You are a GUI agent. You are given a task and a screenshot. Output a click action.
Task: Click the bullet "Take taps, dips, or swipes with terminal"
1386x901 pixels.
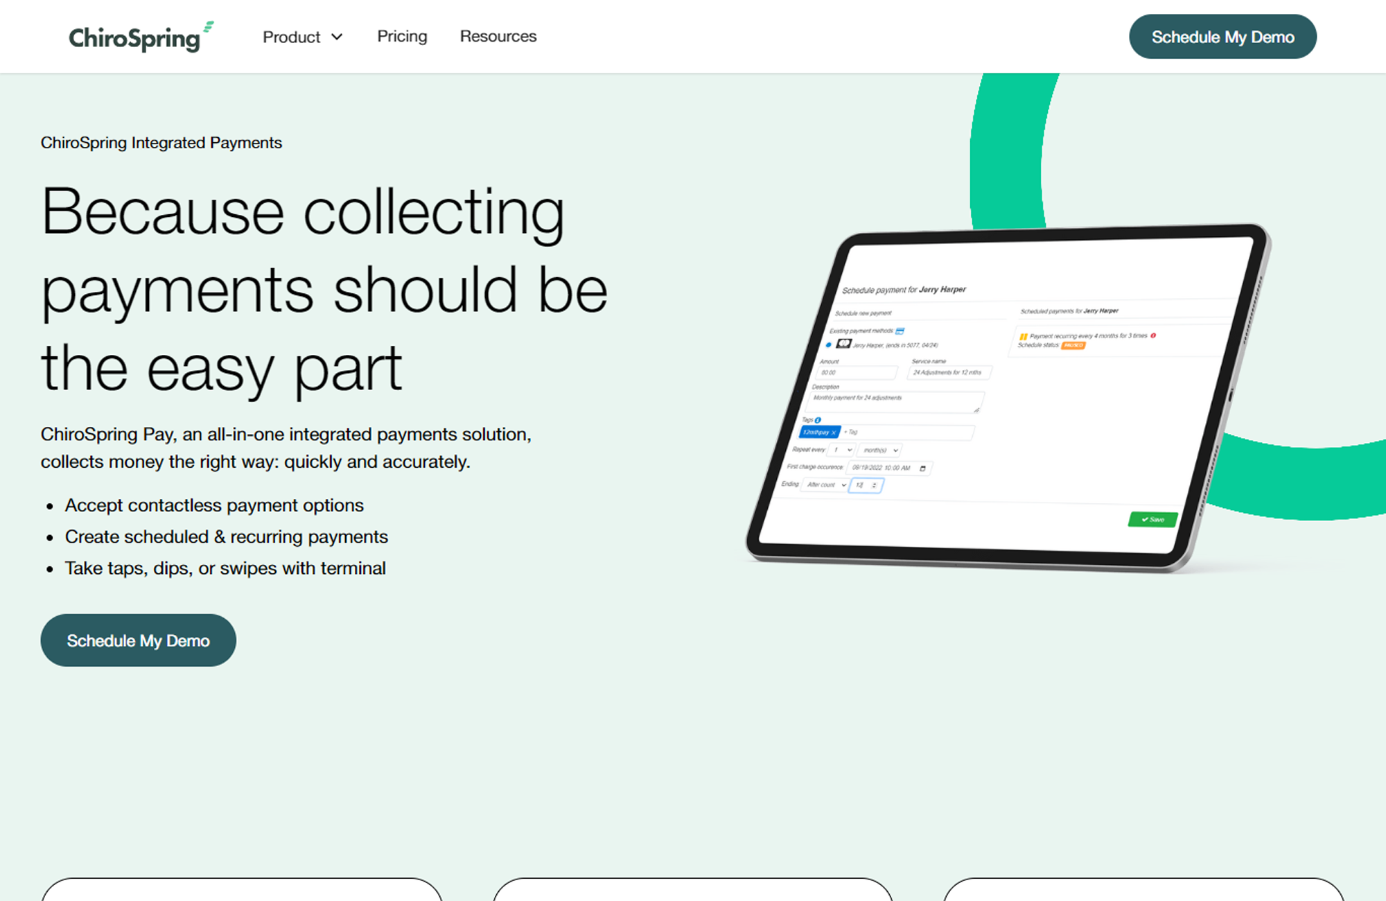[x=225, y=568]
